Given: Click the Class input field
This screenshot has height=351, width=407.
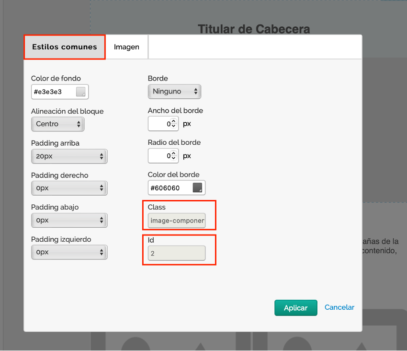Looking at the screenshot, I should point(177,221).
